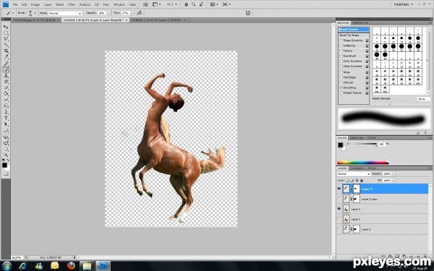Viewport: 434px width, 271px height.
Task: Switch to the Swatches tab
Action: [357, 138]
